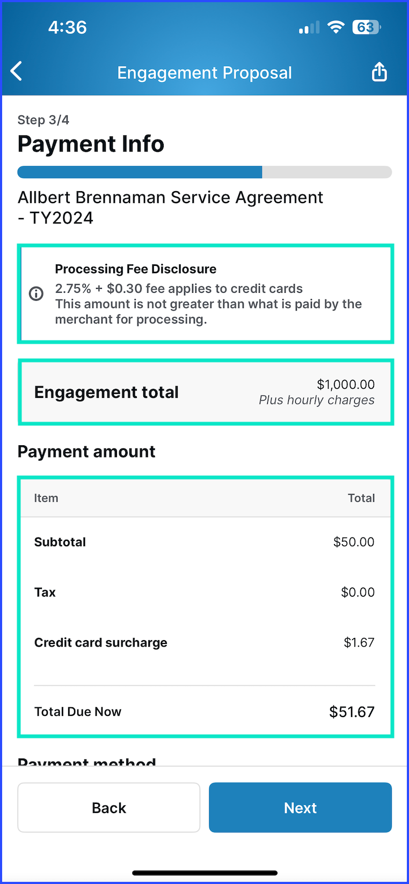
Task: Tap the cellular signal bars
Action: [309, 27]
